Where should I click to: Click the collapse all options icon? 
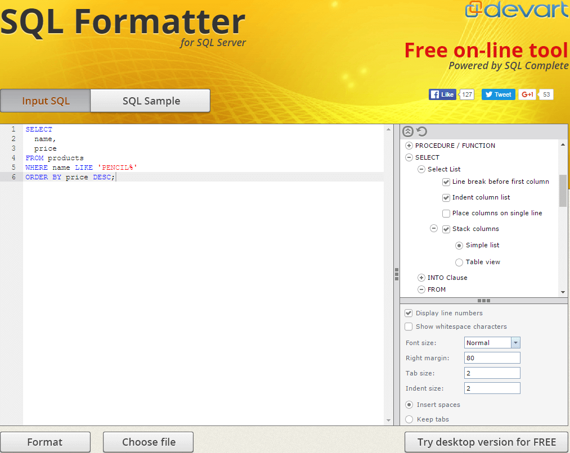(408, 132)
